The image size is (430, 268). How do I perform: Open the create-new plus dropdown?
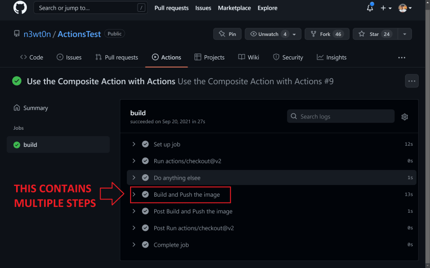pyautogui.click(x=386, y=8)
